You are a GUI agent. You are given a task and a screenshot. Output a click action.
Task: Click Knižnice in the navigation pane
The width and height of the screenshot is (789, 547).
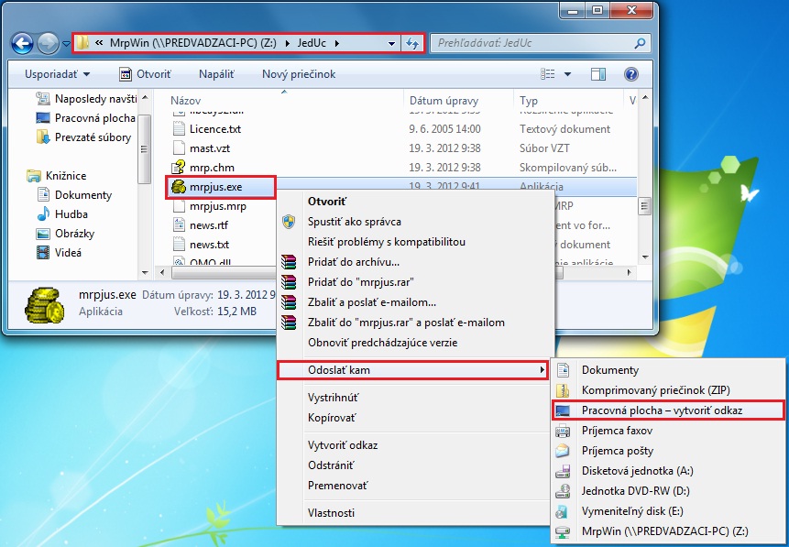pos(57,176)
